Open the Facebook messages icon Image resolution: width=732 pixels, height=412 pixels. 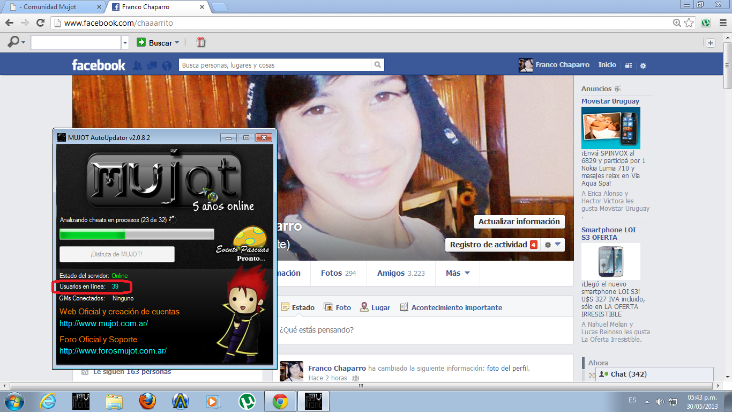coord(152,65)
